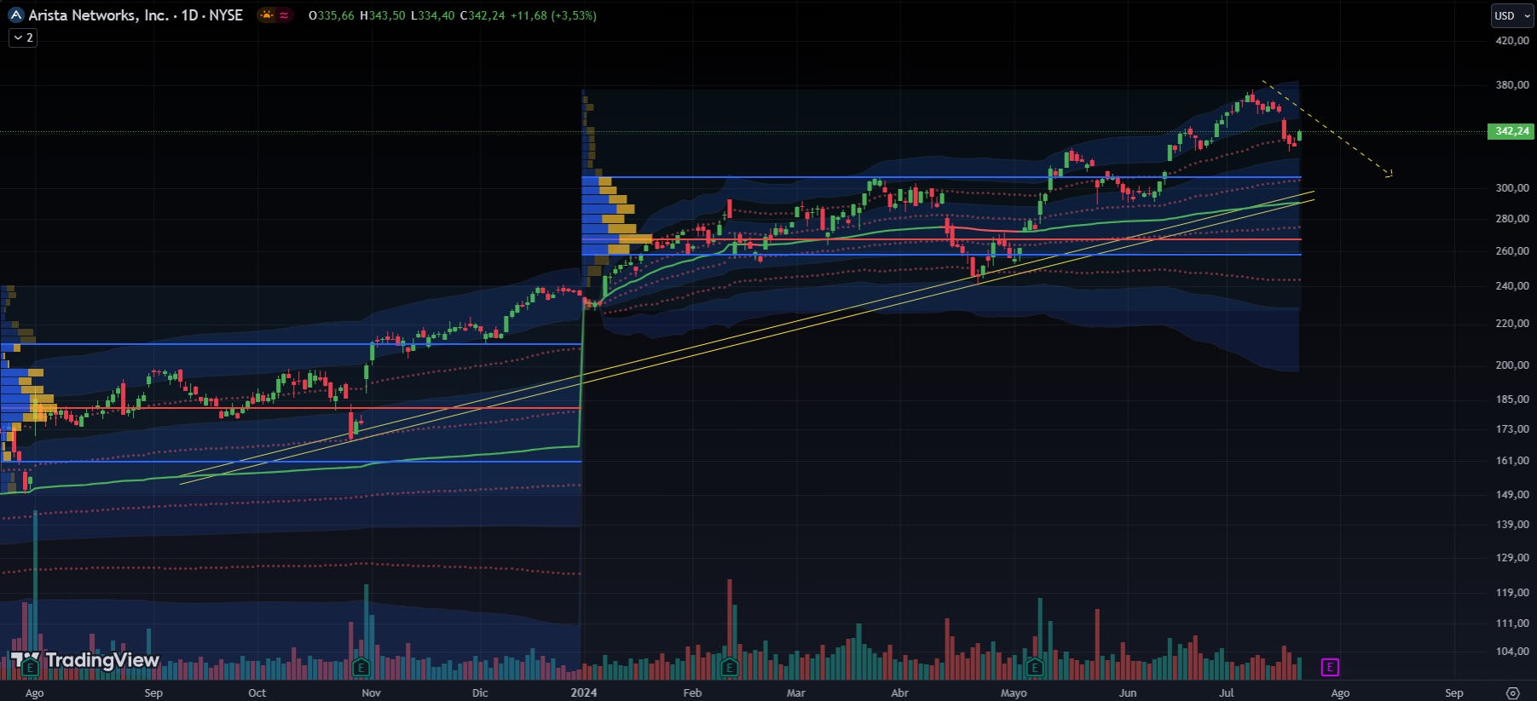Click the earnings E marker above Mayo

[1035, 667]
